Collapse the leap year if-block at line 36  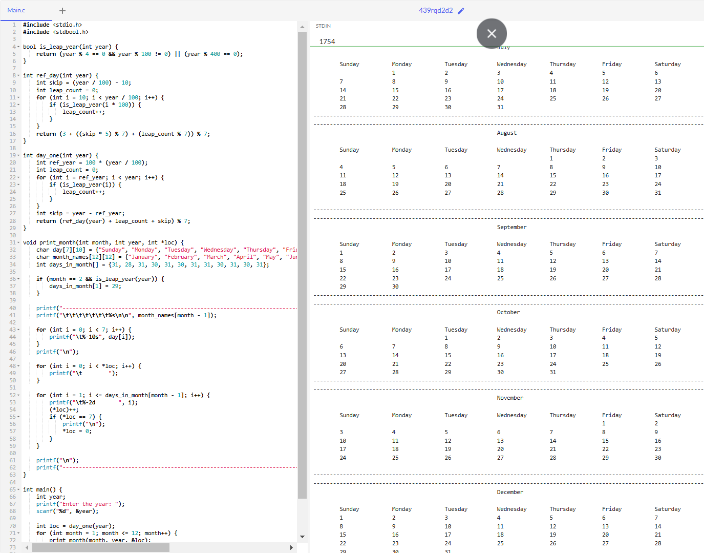tap(19, 279)
